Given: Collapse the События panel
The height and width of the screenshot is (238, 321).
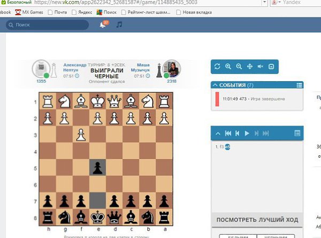Looking at the screenshot, I should point(215,85).
